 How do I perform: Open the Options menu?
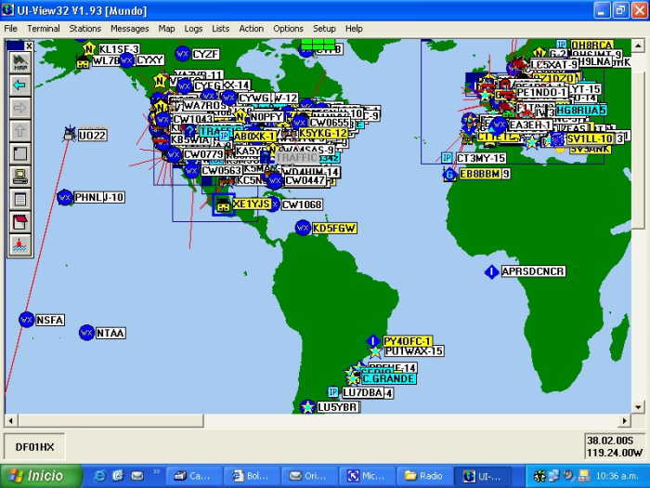tap(288, 29)
